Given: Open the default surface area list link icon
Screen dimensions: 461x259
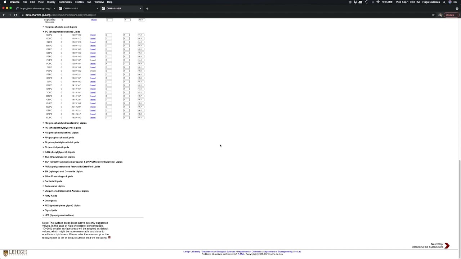Looking at the screenshot, I should point(109,237).
